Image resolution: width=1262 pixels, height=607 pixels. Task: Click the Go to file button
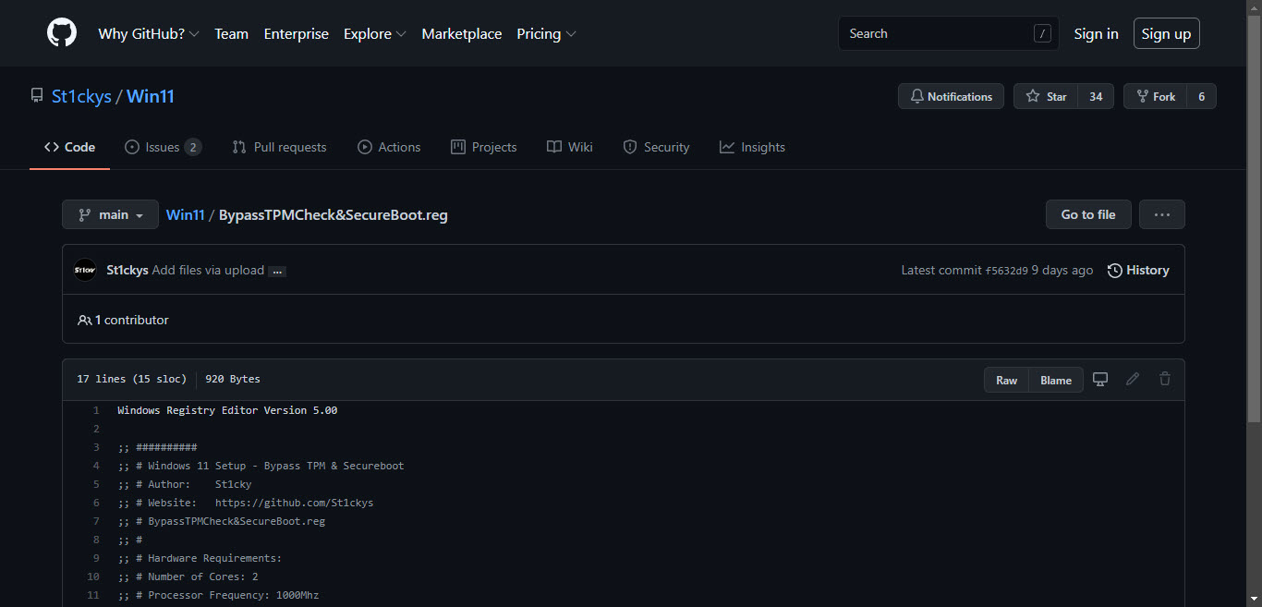pos(1087,214)
